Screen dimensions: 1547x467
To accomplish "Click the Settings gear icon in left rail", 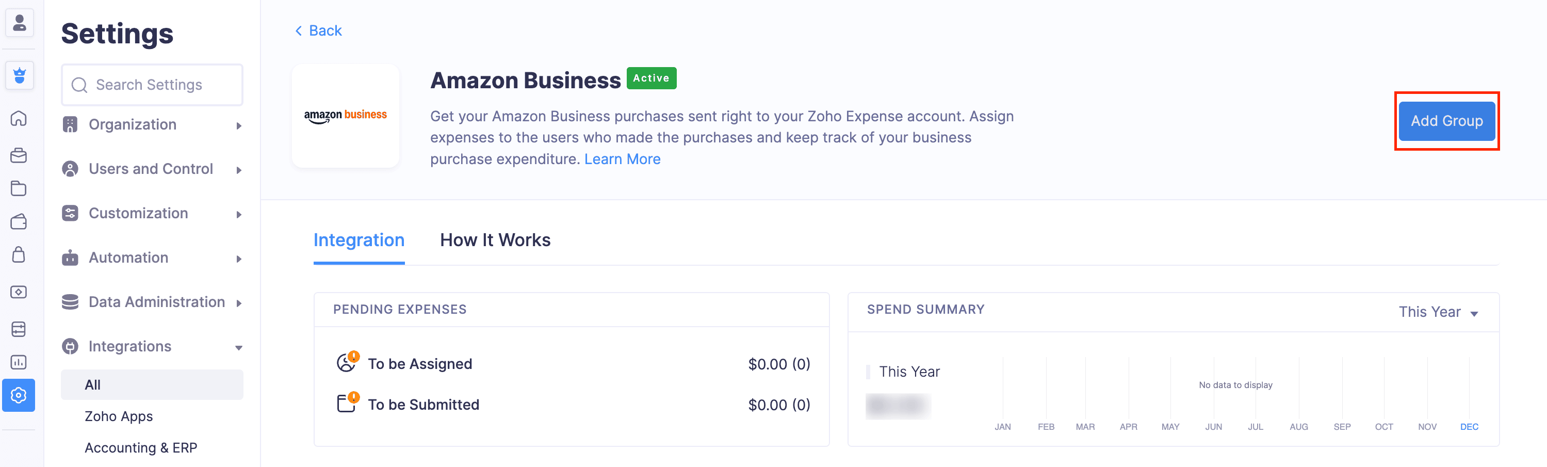I will coord(19,395).
